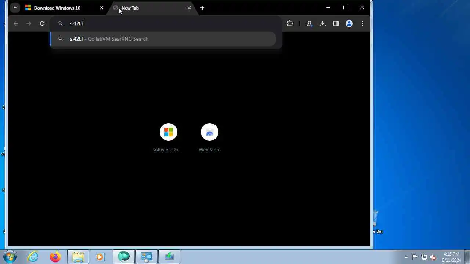
Task: Open the Windows Start button
Action: [10, 257]
